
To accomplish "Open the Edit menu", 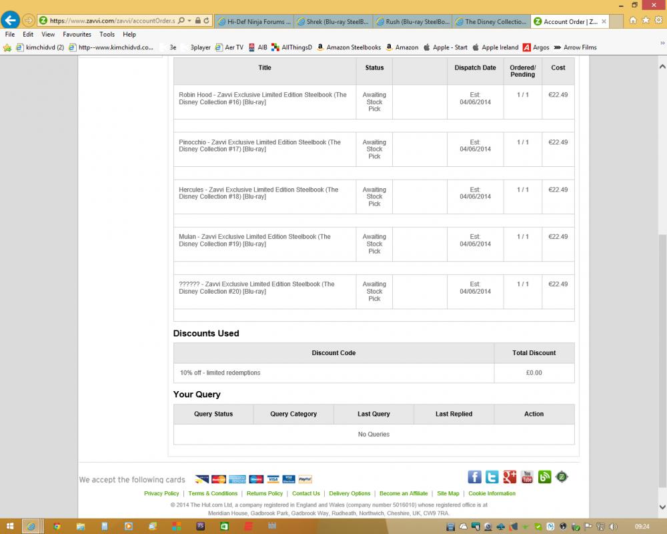I will [28, 35].
